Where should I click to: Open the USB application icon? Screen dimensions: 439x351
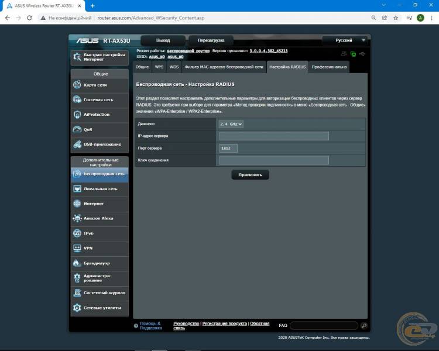click(77, 144)
